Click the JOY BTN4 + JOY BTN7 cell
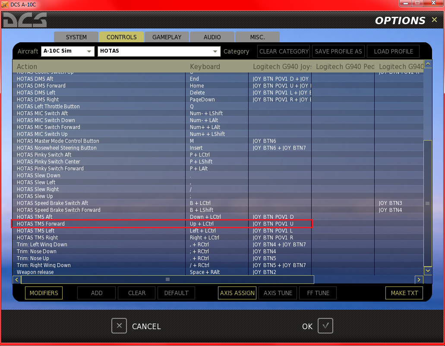Viewport: 445px width, 346px height. (x=279, y=245)
